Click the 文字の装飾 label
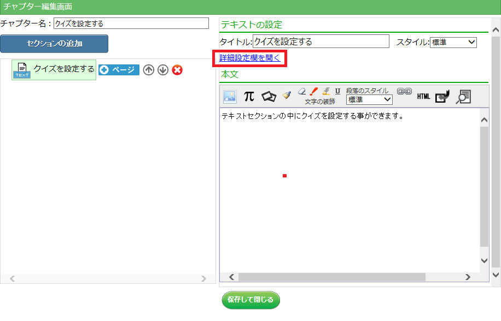 320,102
